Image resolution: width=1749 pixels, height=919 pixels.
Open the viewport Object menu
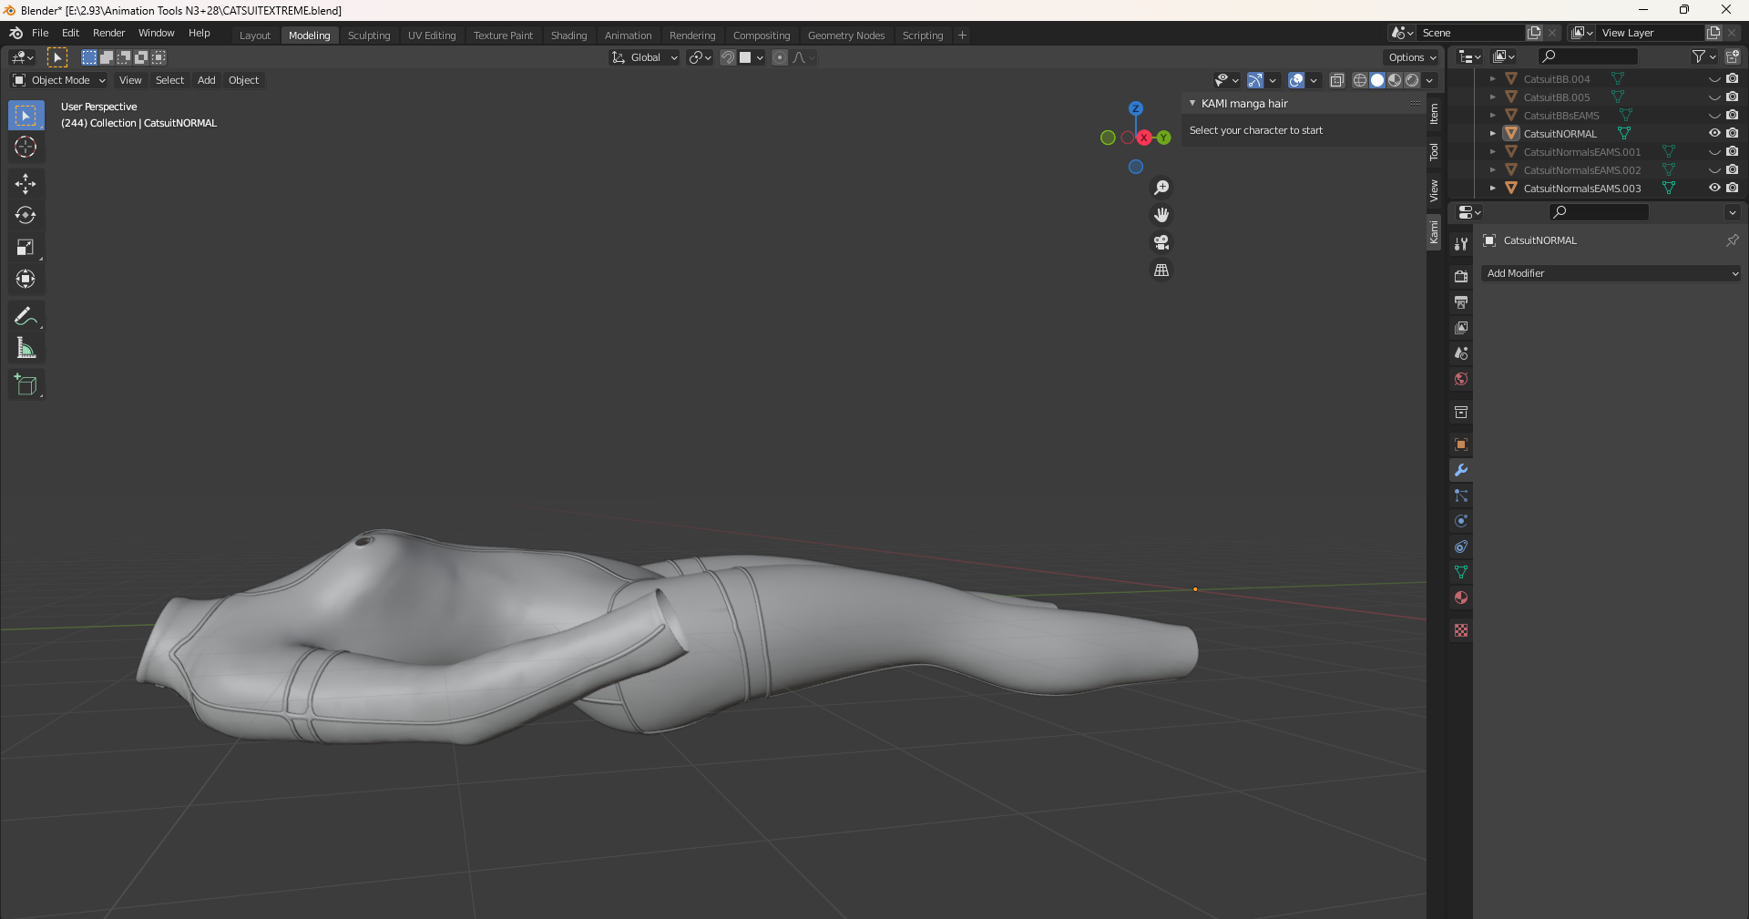pos(243,80)
